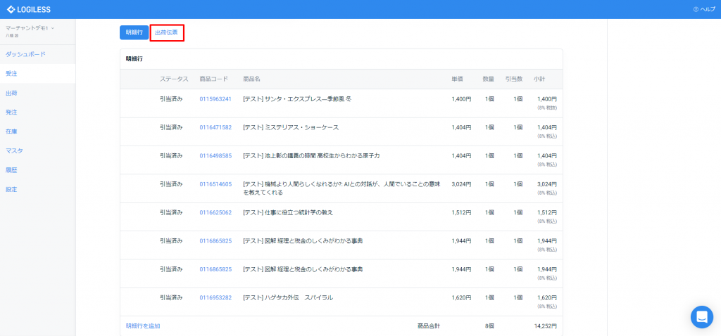Viewport: 721px width, 336px height.
Task: Click the ステータス column header
Action: pos(174,79)
